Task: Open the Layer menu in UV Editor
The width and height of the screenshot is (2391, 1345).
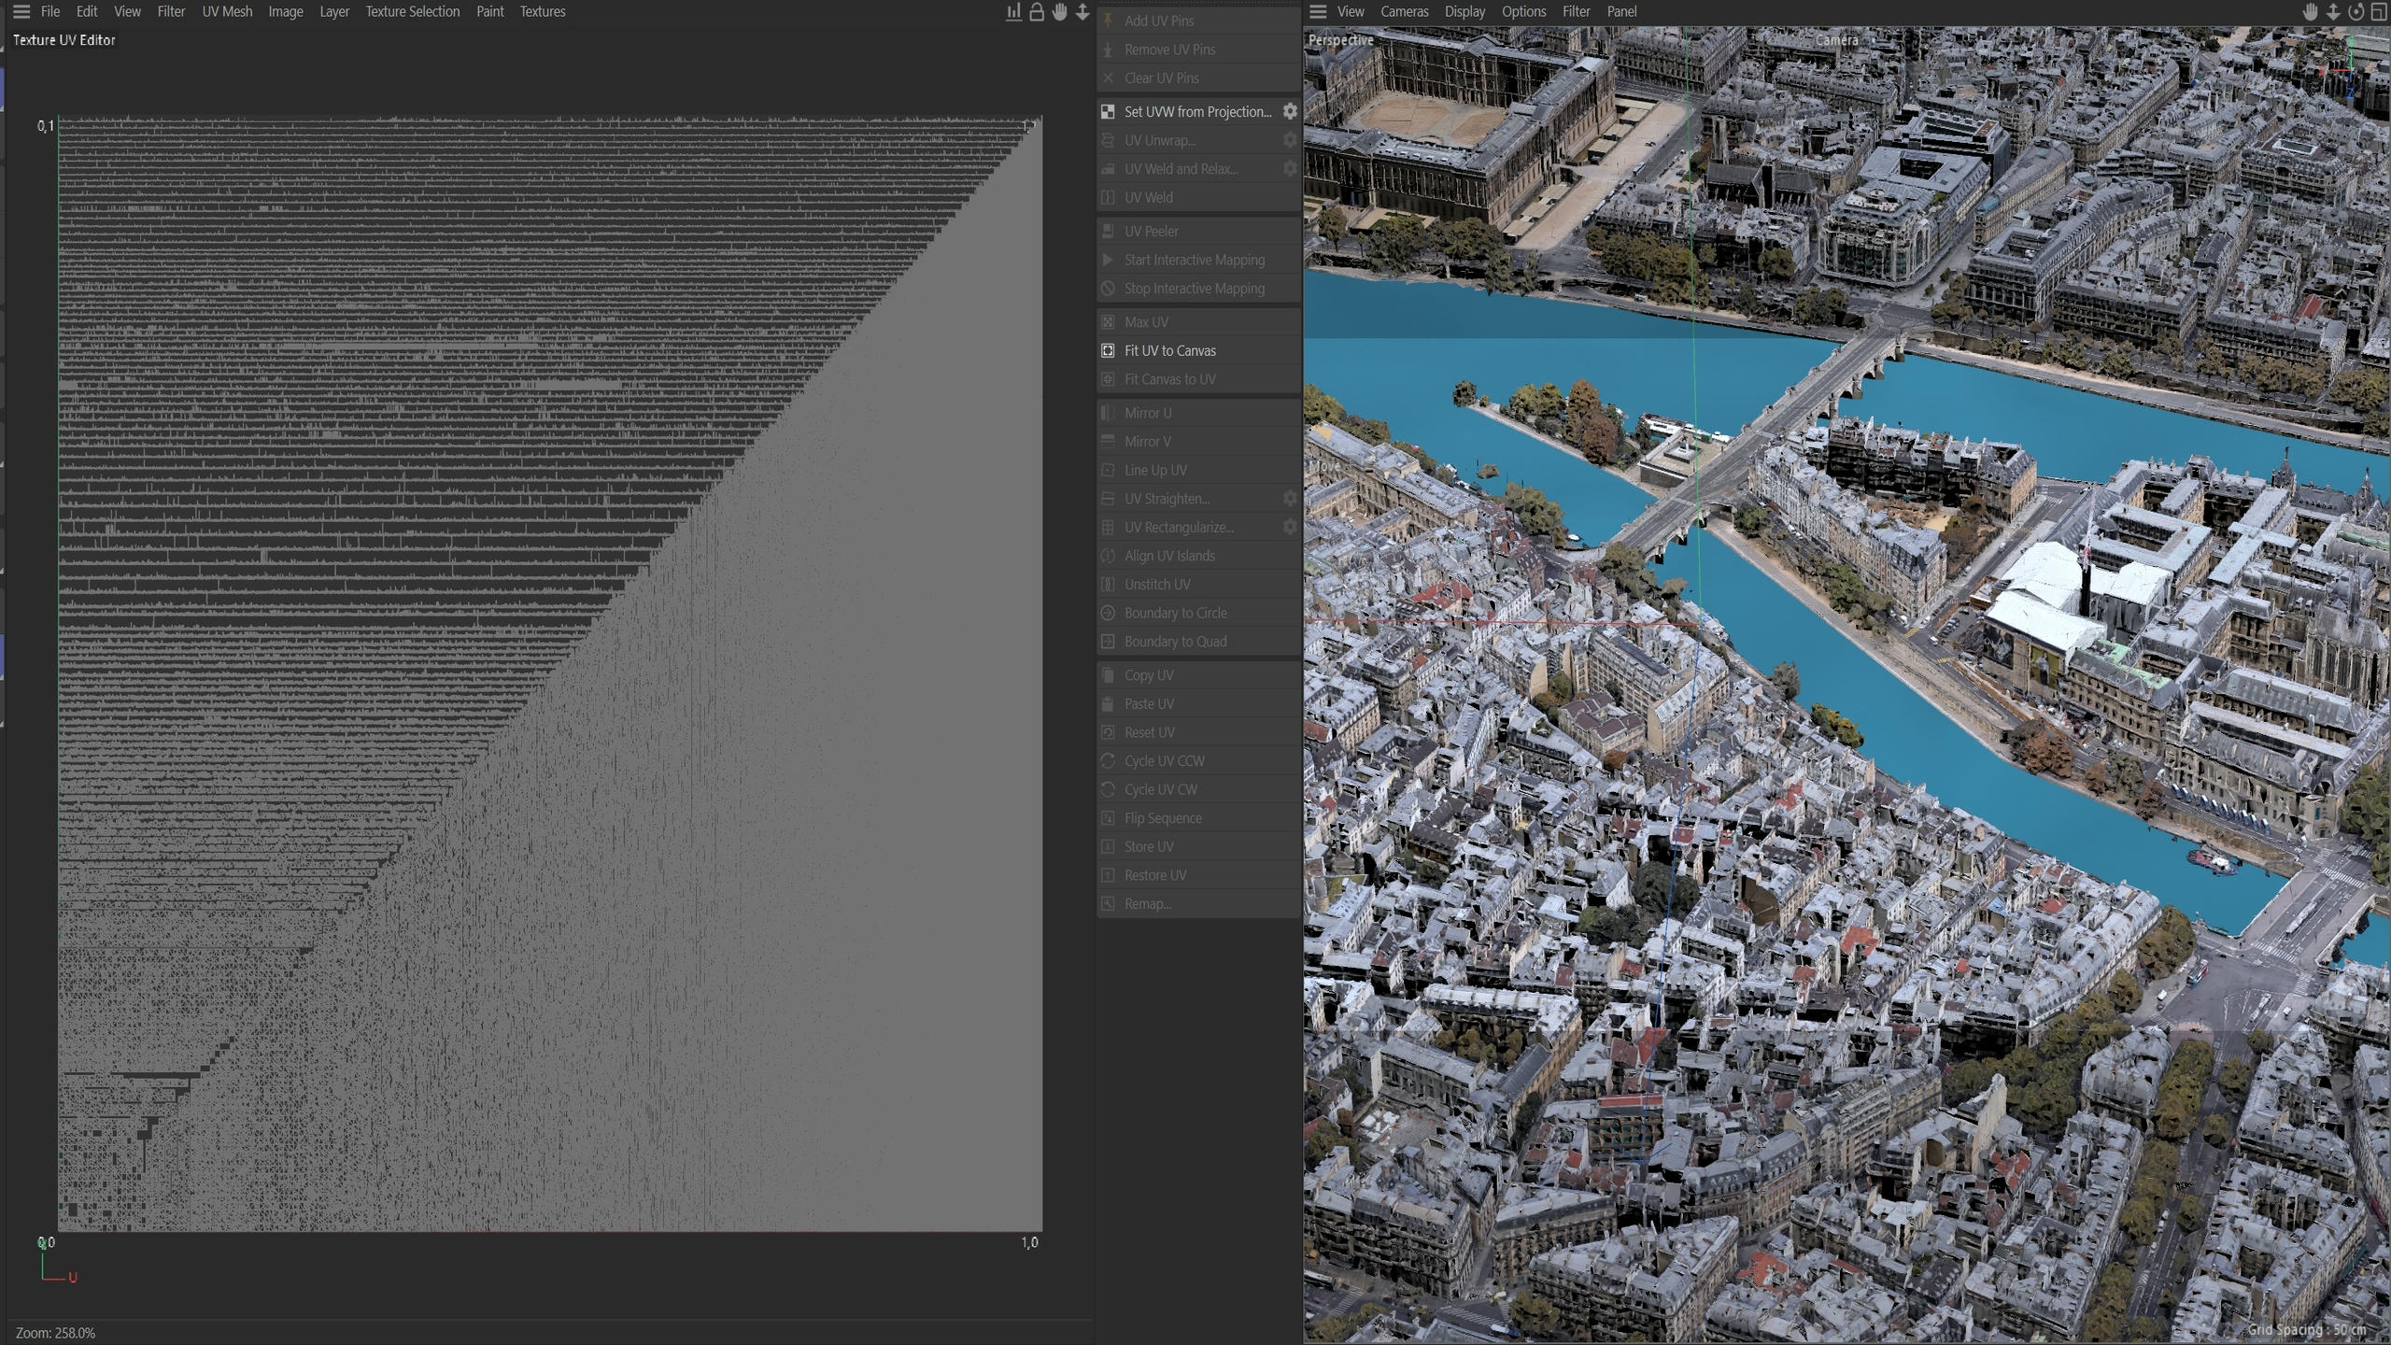Action: 333,11
